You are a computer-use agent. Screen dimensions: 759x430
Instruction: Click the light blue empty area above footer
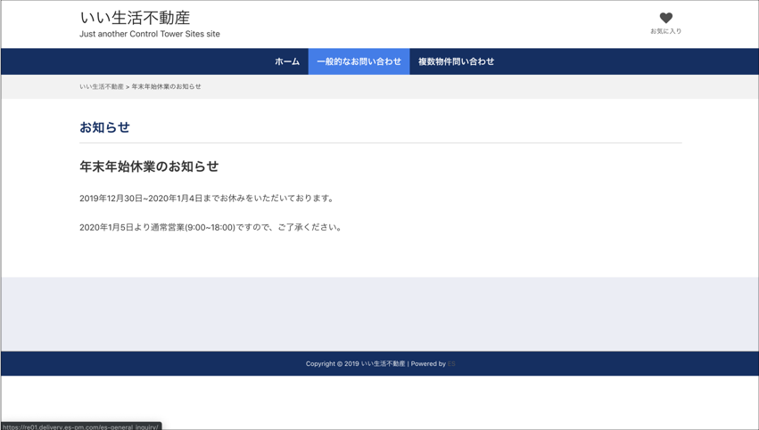pos(379,313)
